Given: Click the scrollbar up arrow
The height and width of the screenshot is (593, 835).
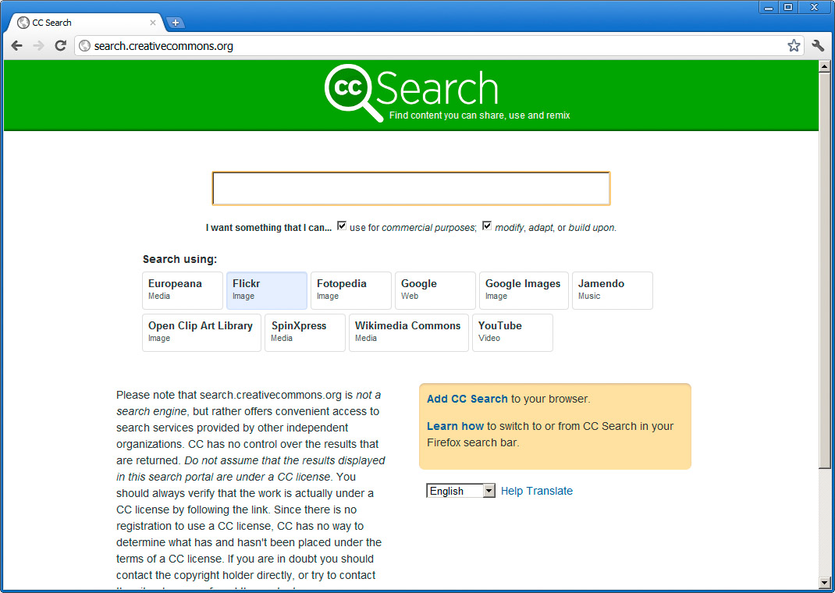Looking at the screenshot, I should 824,66.
